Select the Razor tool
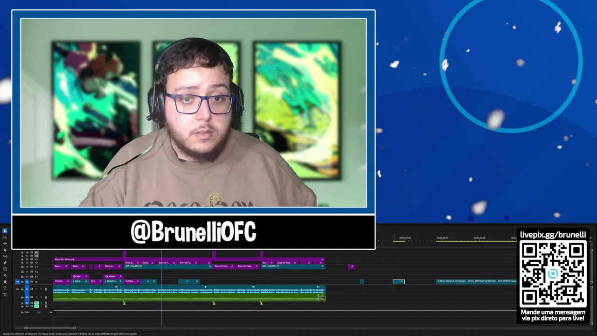Image resolution: width=597 pixels, height=336 pixels. [x=5, y=250]
